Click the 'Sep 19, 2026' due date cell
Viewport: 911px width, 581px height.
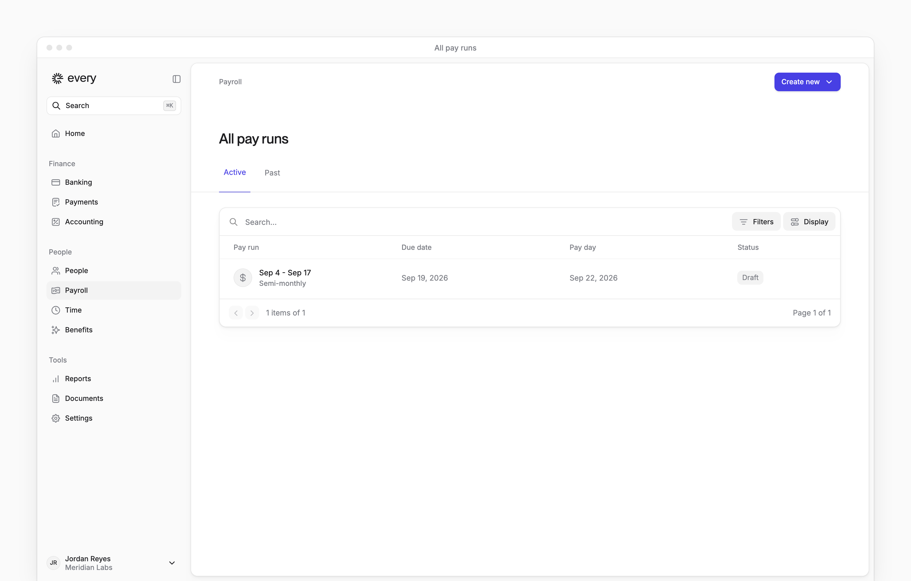pos(424,278)
